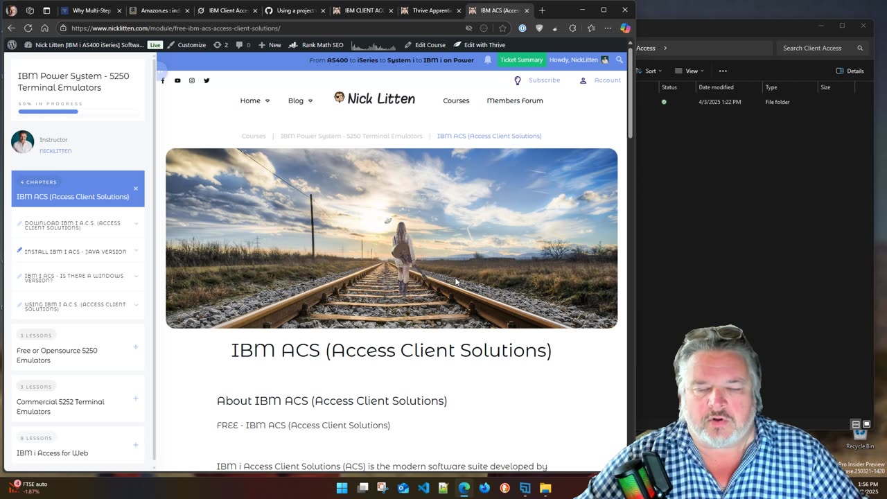Open notifications bell in blue bar
The height and width of the screenshot is (499, 887).
click(488, 60)
